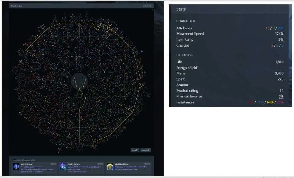
Task: Click the DEFENSIVE section heading
Action: point(185,55)
